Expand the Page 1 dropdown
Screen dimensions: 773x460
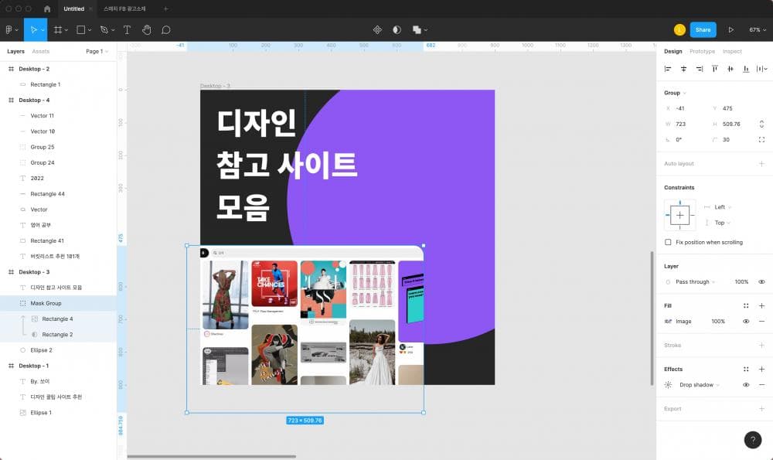click(x=97, y=52)
